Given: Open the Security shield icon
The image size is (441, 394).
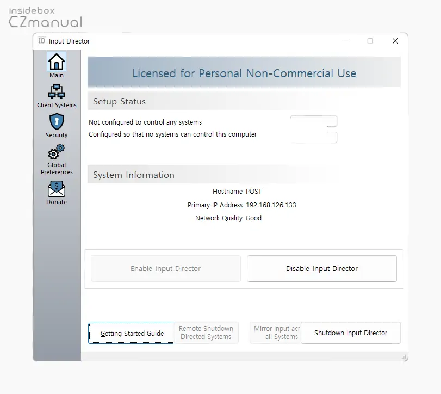Looking at the screenshot, I should point(57,122).
